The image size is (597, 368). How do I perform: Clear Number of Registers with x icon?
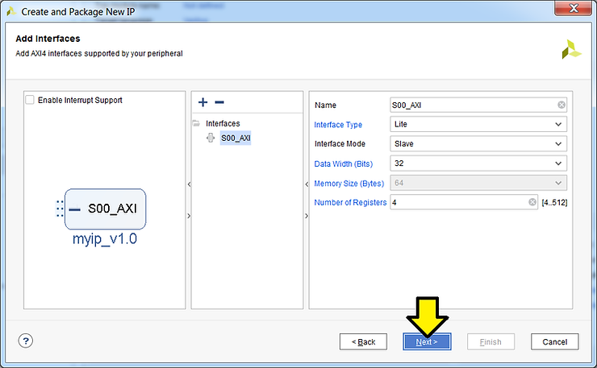click(x=532, y=202)
